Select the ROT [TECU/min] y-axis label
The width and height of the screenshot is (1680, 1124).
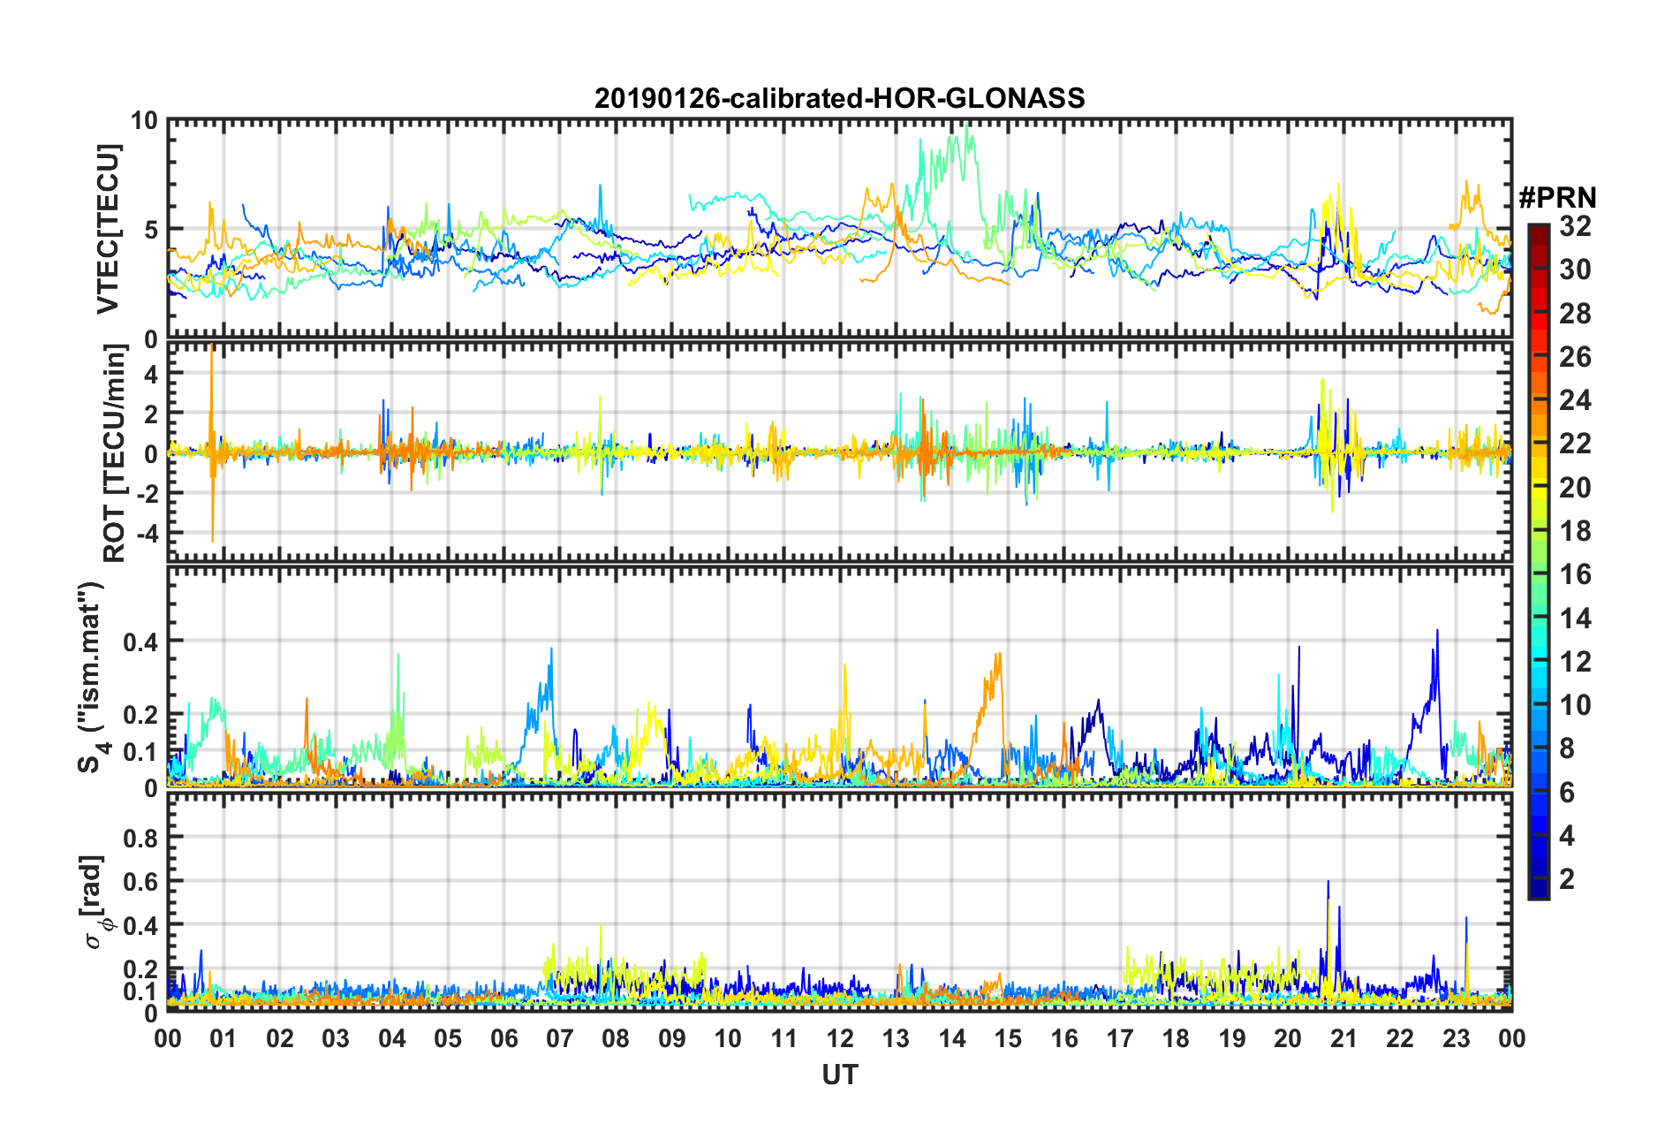click(114, 453)
